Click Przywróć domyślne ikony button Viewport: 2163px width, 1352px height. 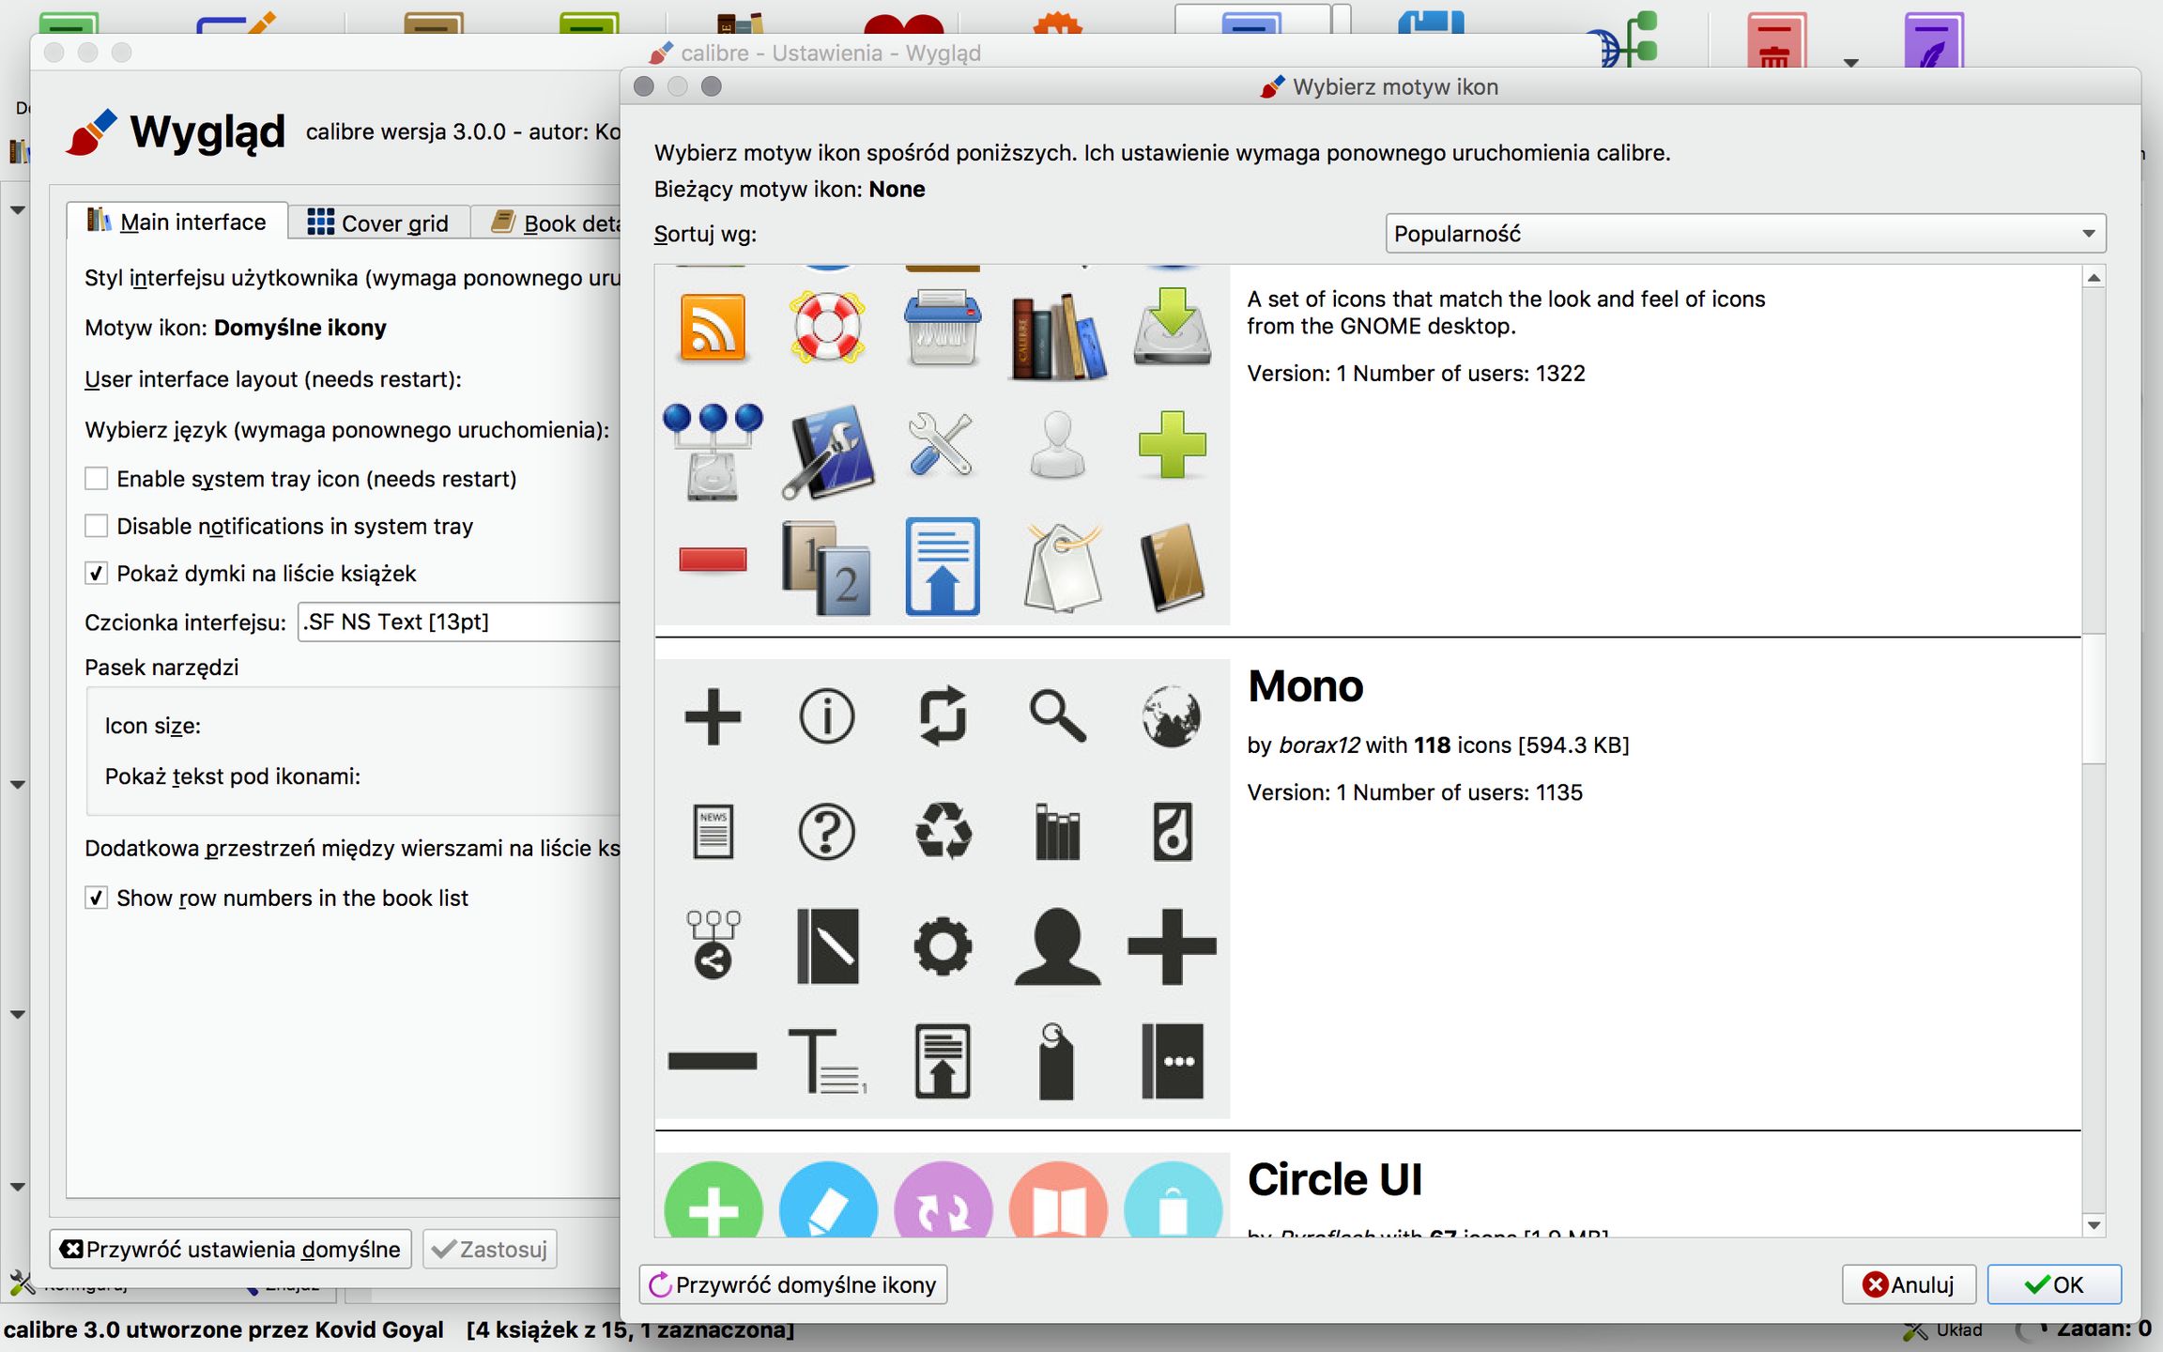click(793, 1284)
